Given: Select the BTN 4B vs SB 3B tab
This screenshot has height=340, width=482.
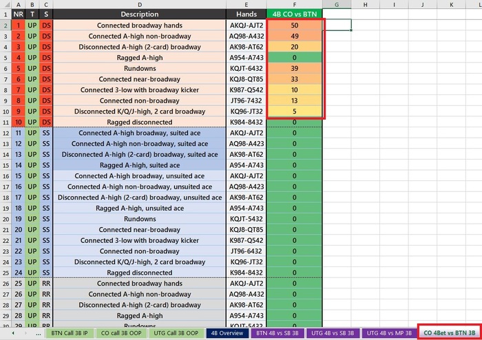Looking at the screenshot, I should [x=277, y=333].
